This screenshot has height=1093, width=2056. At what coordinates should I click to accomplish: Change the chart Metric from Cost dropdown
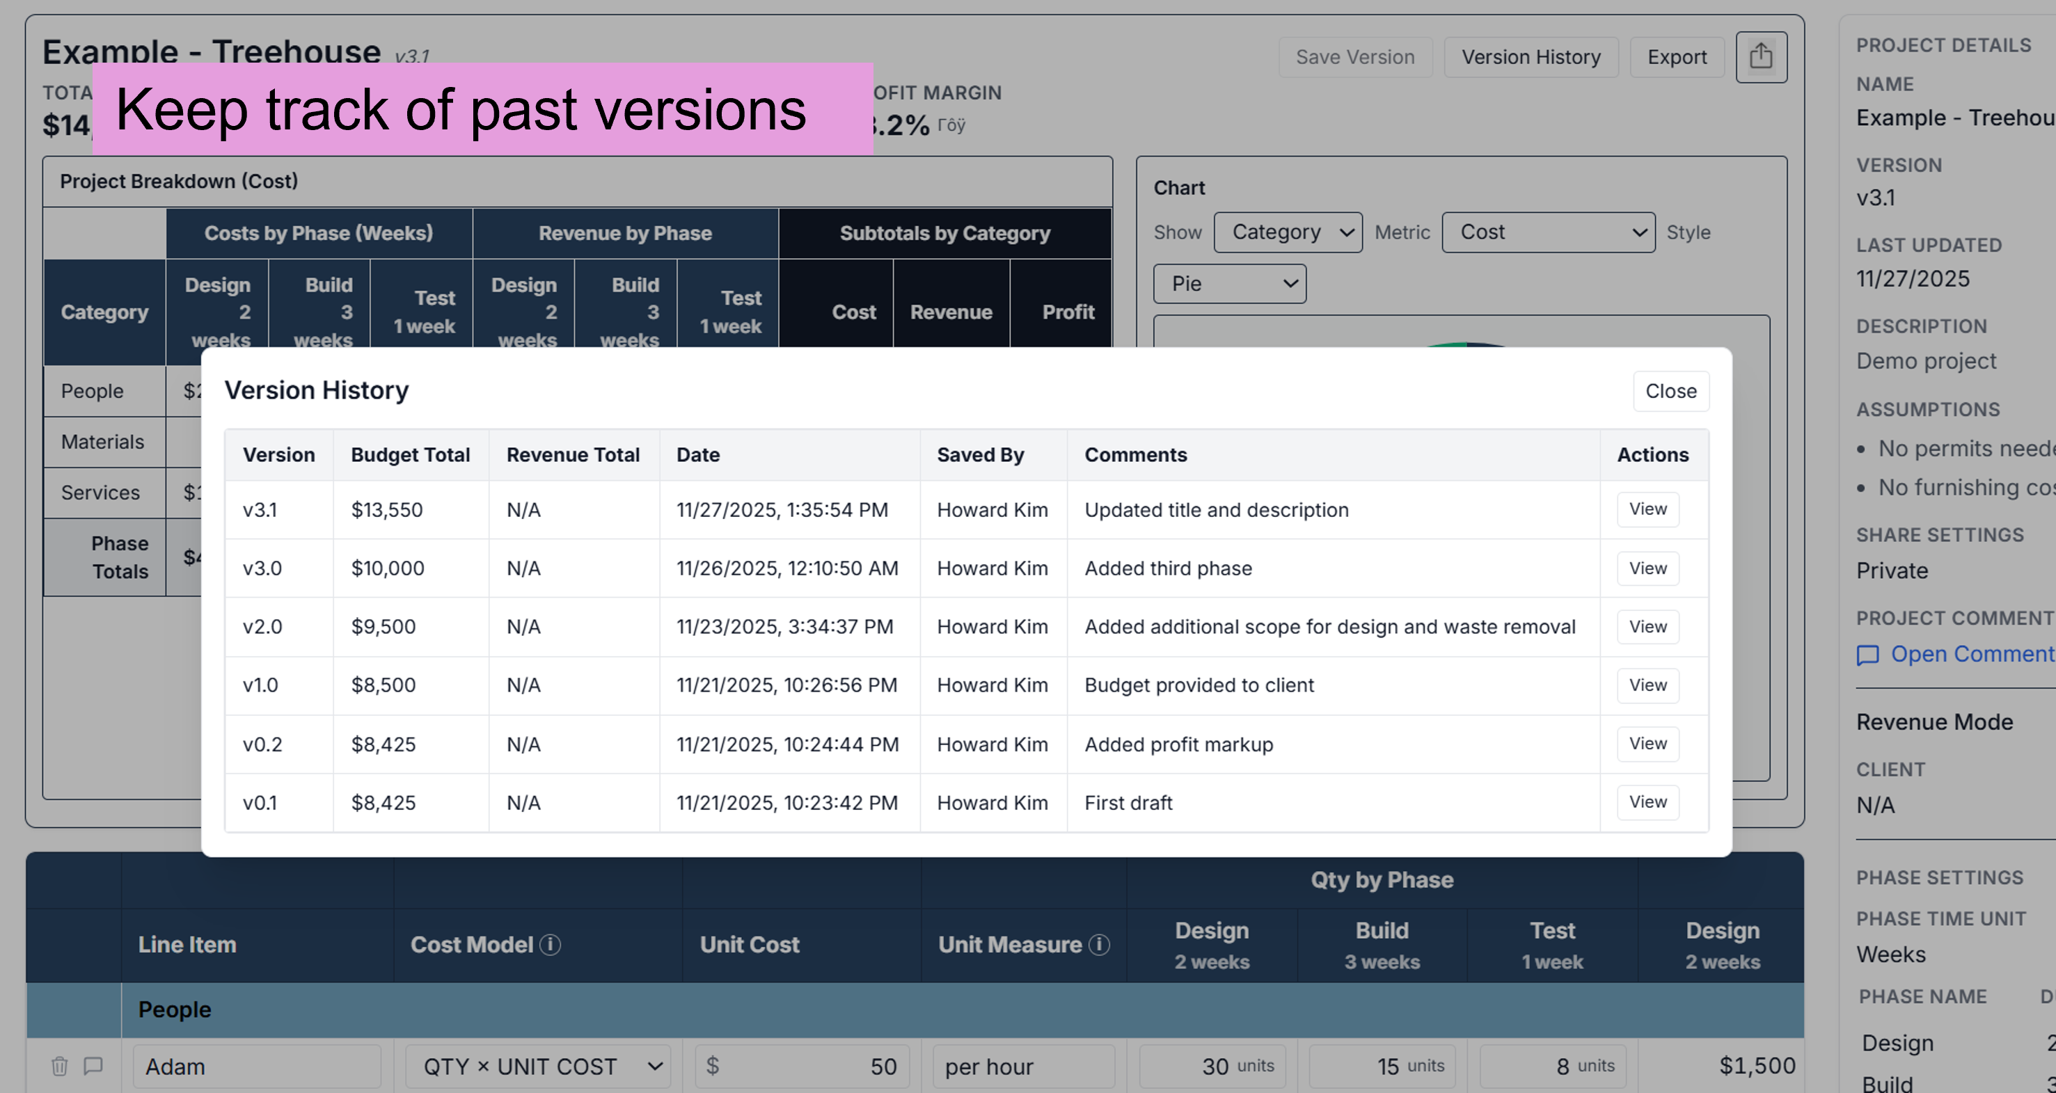click(x=1548, y=232)
